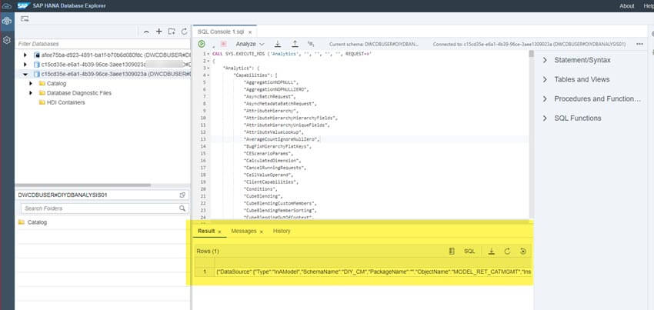Click the Search Folders input field
654x310 pixels.
(x=100, y=208)
